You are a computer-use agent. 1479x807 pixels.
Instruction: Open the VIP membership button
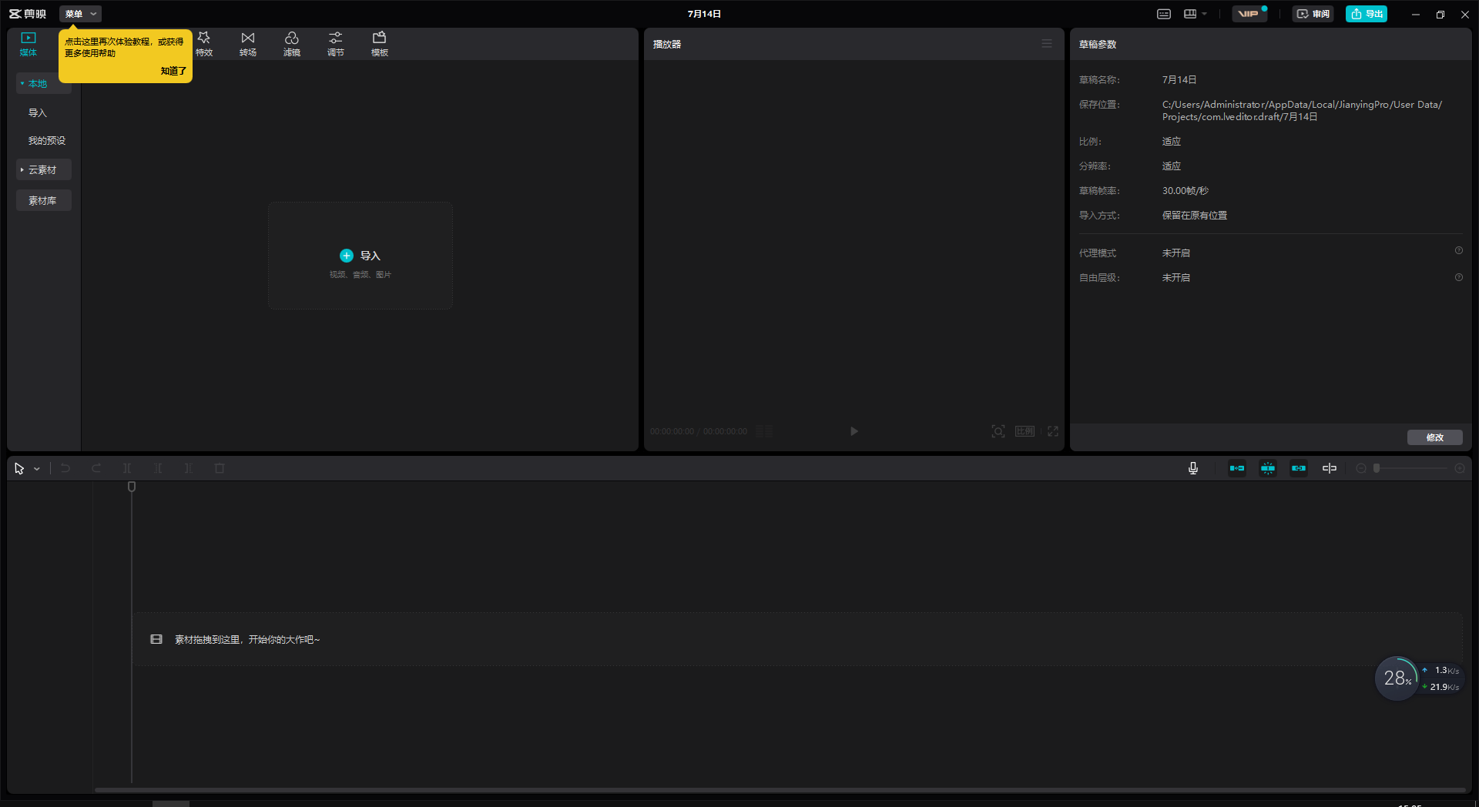tap(1249, 14)
